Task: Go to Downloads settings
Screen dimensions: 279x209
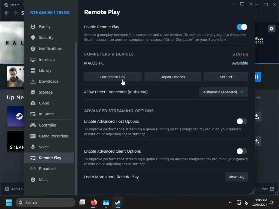Action: [49, 81]
